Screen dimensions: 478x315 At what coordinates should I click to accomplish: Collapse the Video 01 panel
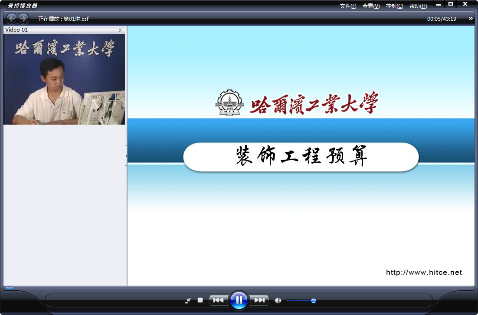pyautogui.click(x=120, y=30)
